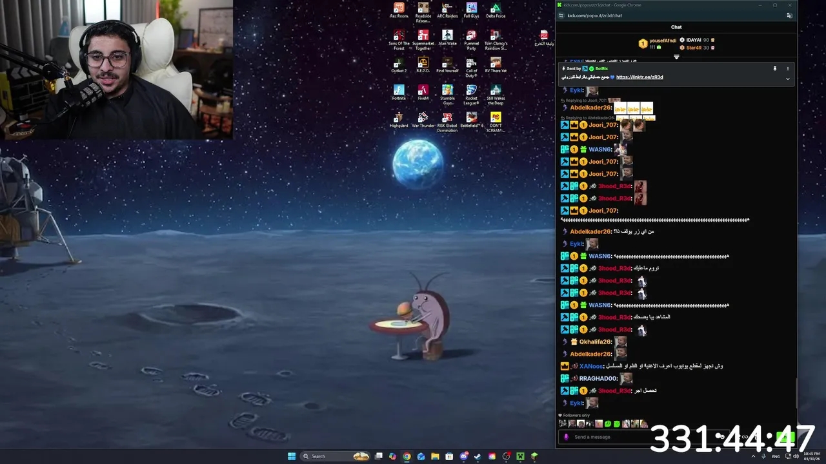This screenshot has width=826, height=464.
Task: Open Roadside Research desktop shortcut
Action: (423, 12)
